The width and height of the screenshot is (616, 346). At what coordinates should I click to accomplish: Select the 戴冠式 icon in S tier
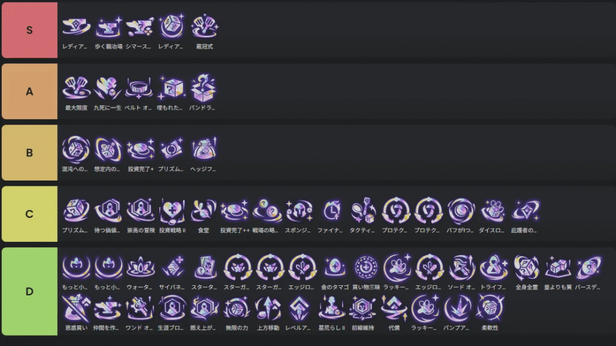pyautogui.click(x=205, y=27)
